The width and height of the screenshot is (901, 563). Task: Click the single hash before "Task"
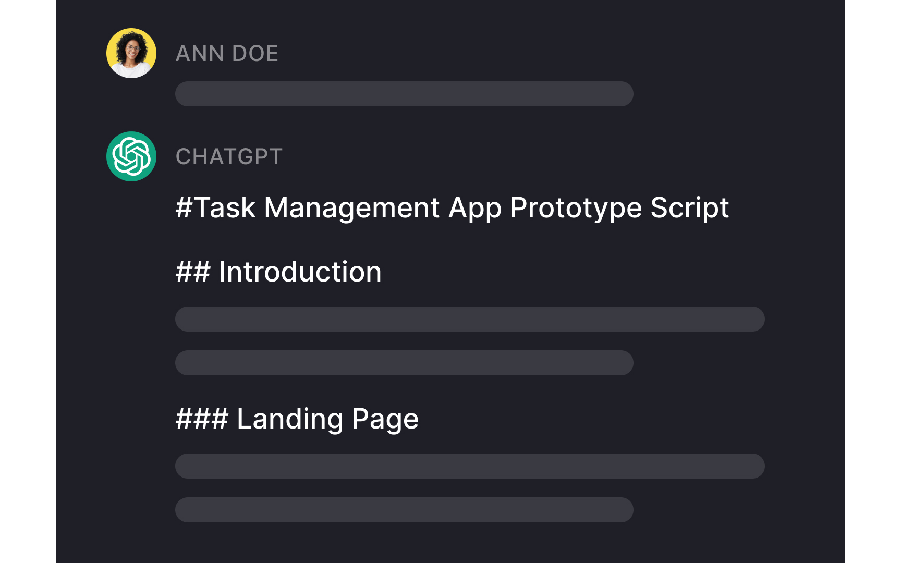pyautogui.click(x=184, y=207)
